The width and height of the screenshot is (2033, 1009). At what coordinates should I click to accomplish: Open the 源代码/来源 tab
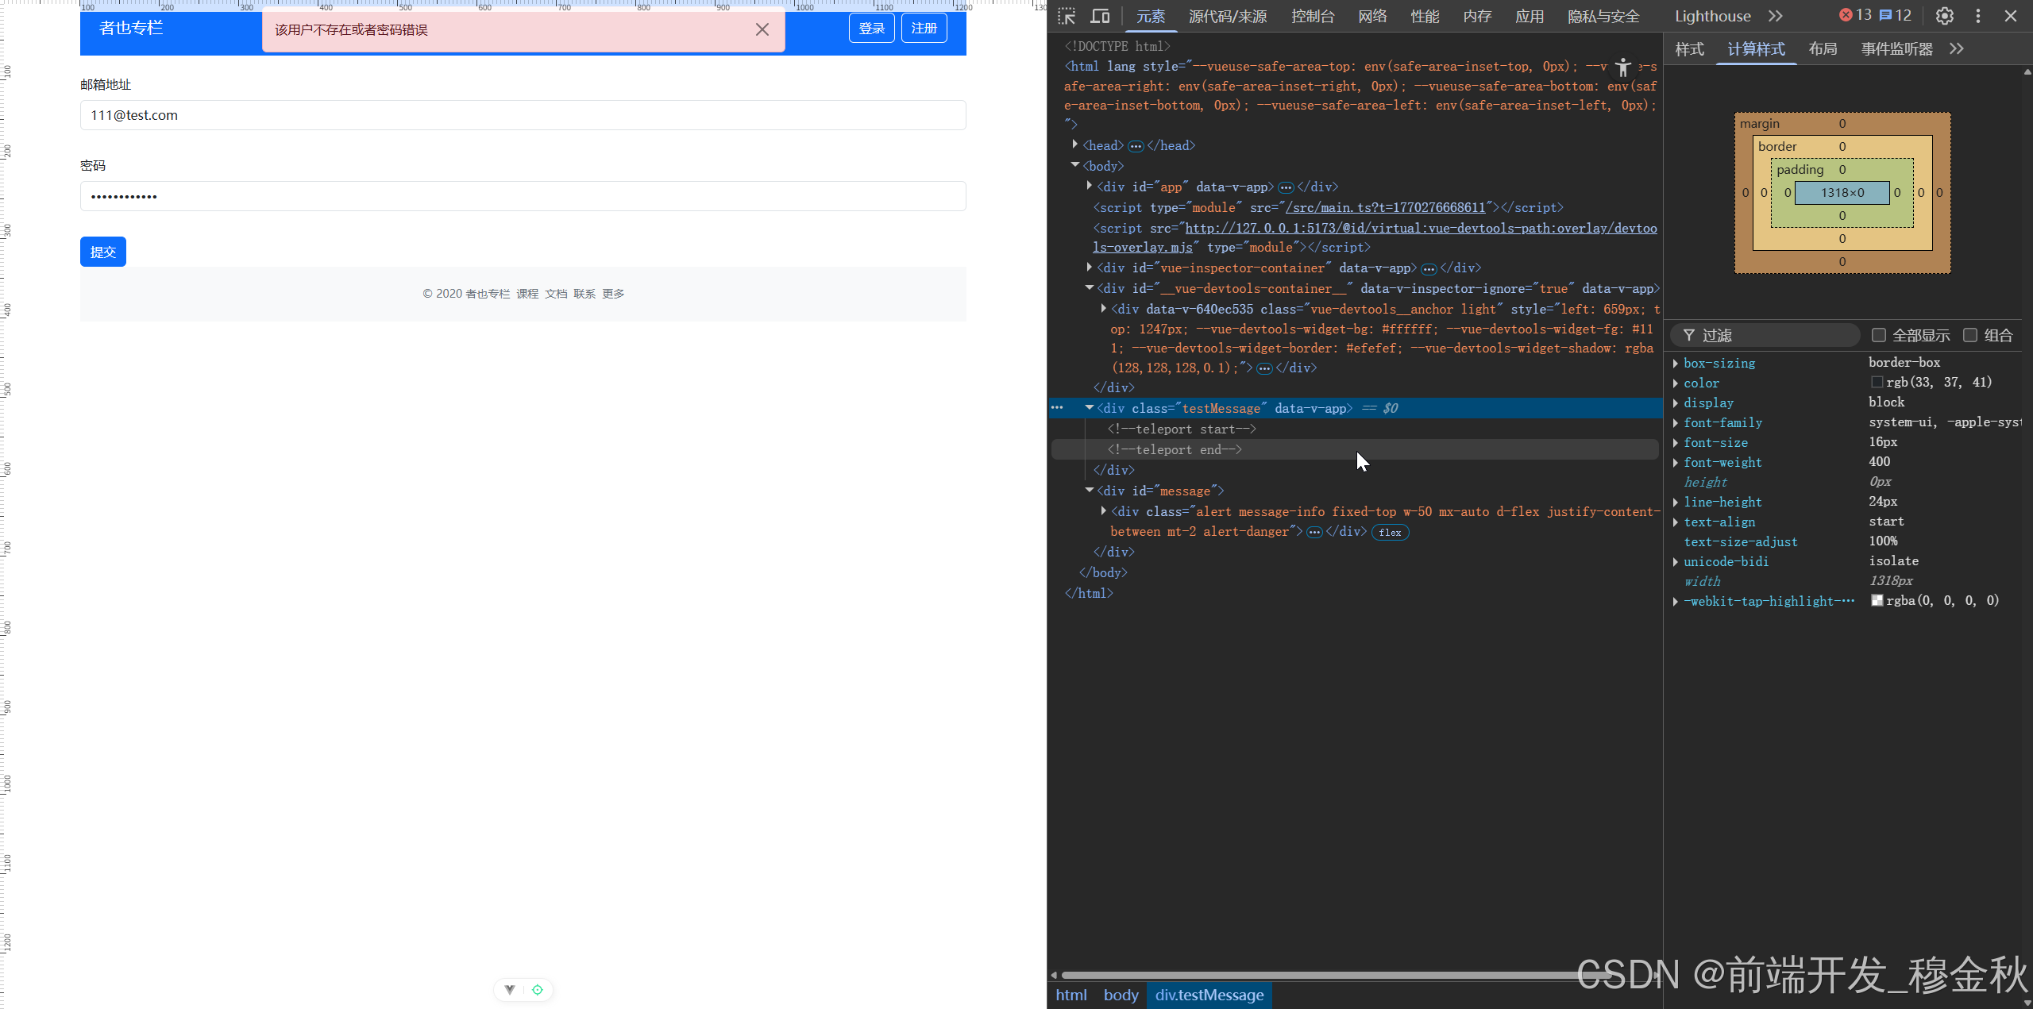pos(1228,16)
